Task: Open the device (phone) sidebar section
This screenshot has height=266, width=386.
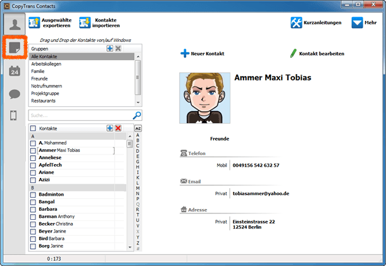Action: pos(13,115)
